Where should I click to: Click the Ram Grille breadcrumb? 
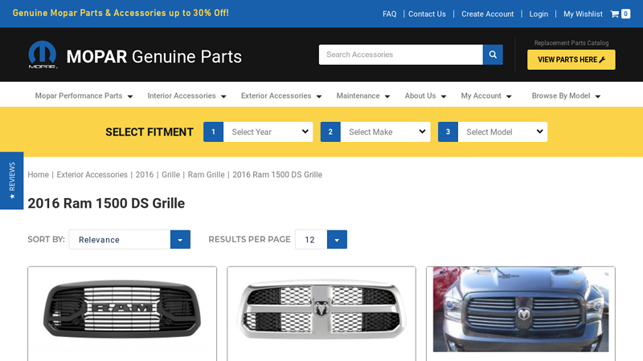point(206,175)
